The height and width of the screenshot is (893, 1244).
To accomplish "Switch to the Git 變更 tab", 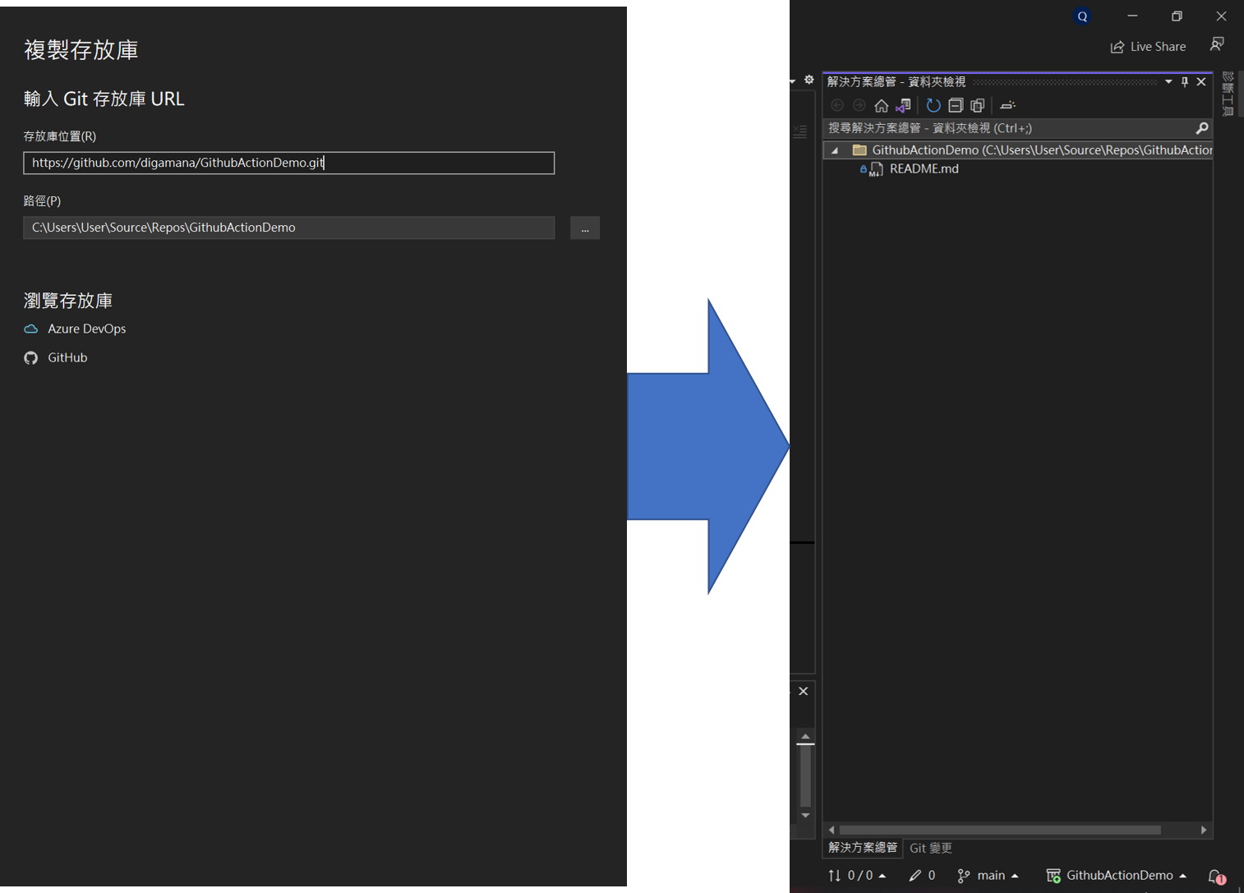I will tap(930, 848).
